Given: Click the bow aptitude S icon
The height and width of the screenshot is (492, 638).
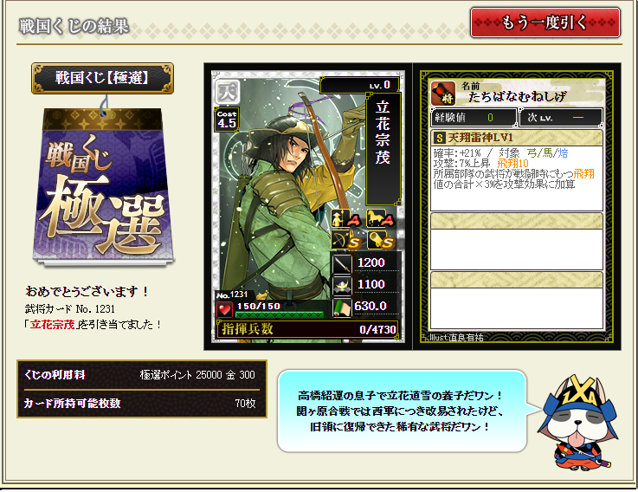Looking at the screenshot, I should tap(346, 240).
